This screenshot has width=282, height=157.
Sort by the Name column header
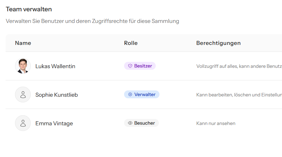coord(23,43)
